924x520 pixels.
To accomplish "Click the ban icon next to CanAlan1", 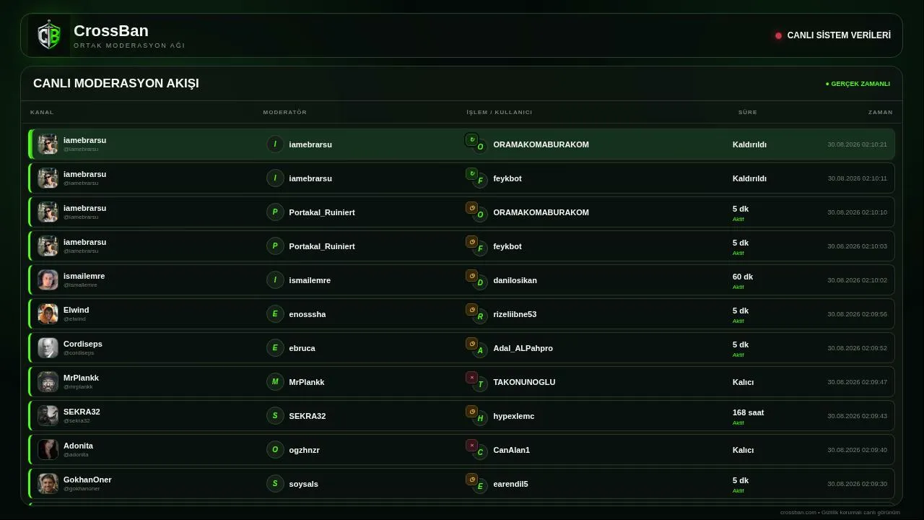I will 471,445.
